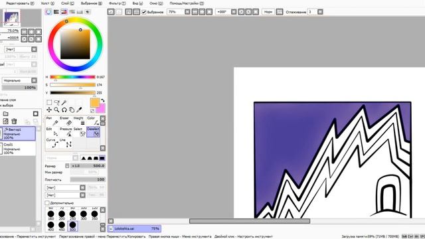Open first [Нет] brush shape dropdown
The image size is (425, 239).
[x=82, y=187]
